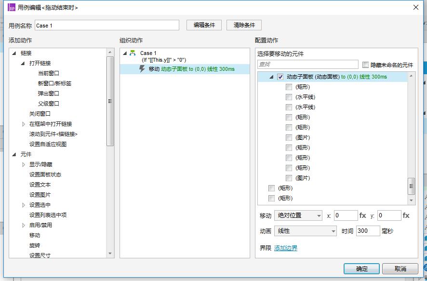Click the widget search field
This screenshot has width=427, height=281.
308,65
